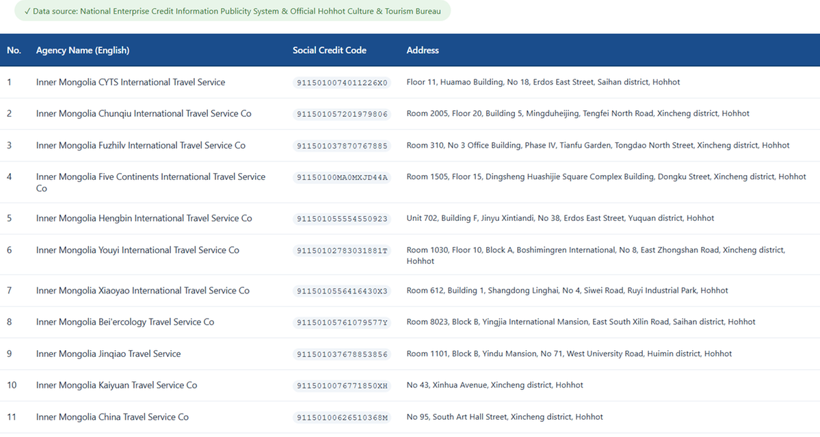The width and height of the screenshot is (820, 437).
Task: Select 'Inner Mongolia Xiaoyao International Travel Service Co'
Action: (x=143, y=290)
